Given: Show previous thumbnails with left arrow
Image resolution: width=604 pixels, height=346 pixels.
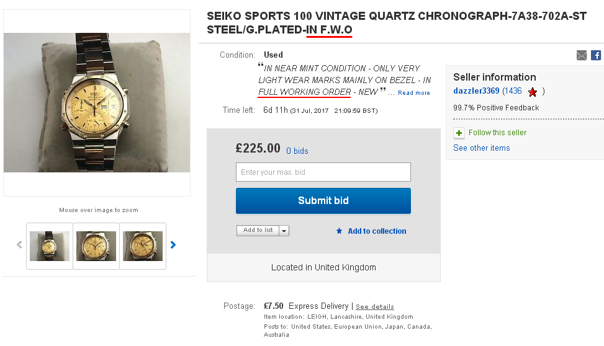Looking at the screenshot, I should tap(19, 245).
